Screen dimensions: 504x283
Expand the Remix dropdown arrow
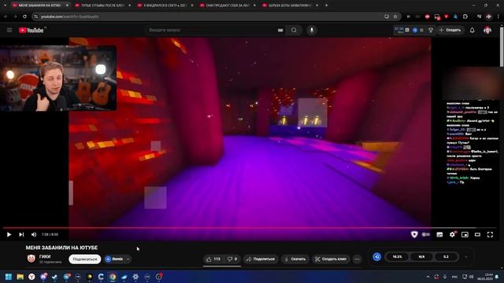point(128,259)
